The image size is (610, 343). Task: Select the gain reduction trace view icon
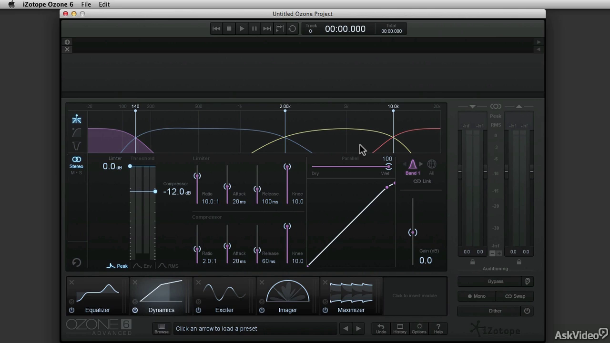pyautogui.click(x=77, y=132)
